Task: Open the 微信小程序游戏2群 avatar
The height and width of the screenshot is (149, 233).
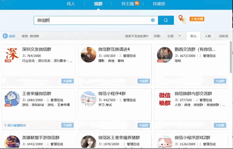Action: click(165, 142)
